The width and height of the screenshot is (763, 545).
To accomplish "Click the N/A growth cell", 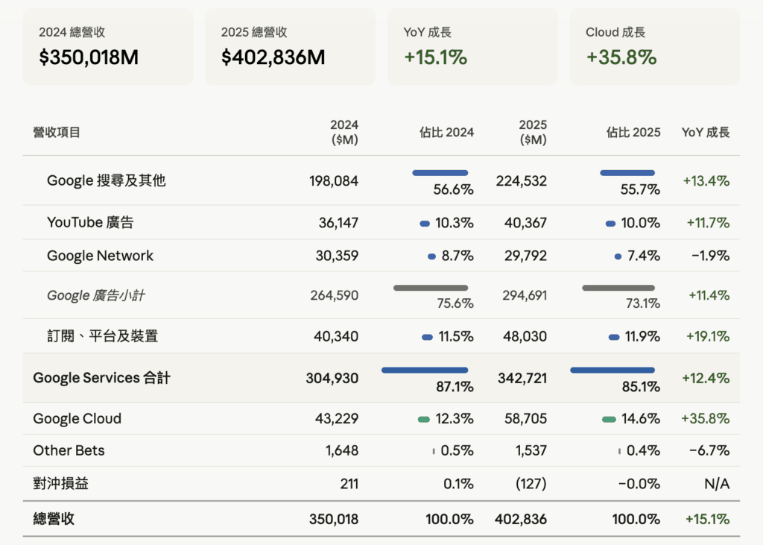I will (x=718, y=484).
